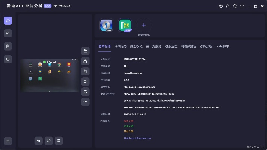Click the refresh/rotate emulator icon

tap(86, 91)
